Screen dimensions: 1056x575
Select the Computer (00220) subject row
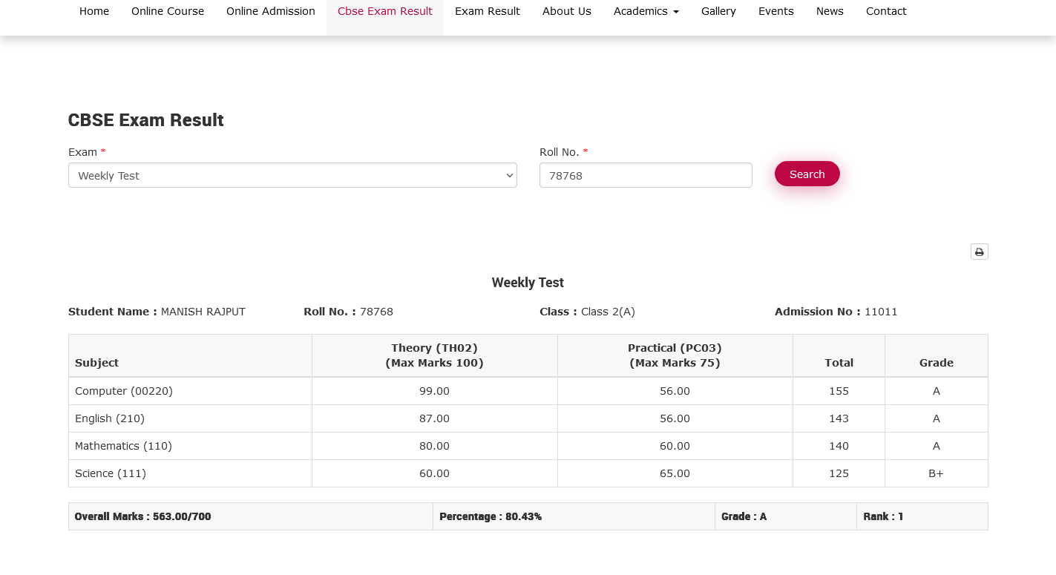(528, 391)
